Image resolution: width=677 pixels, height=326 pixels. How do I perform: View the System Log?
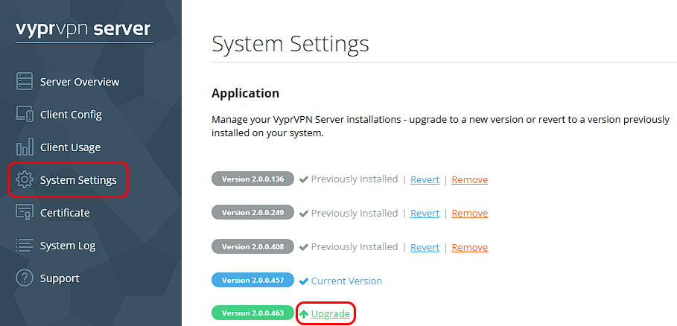tap(68, 246)
